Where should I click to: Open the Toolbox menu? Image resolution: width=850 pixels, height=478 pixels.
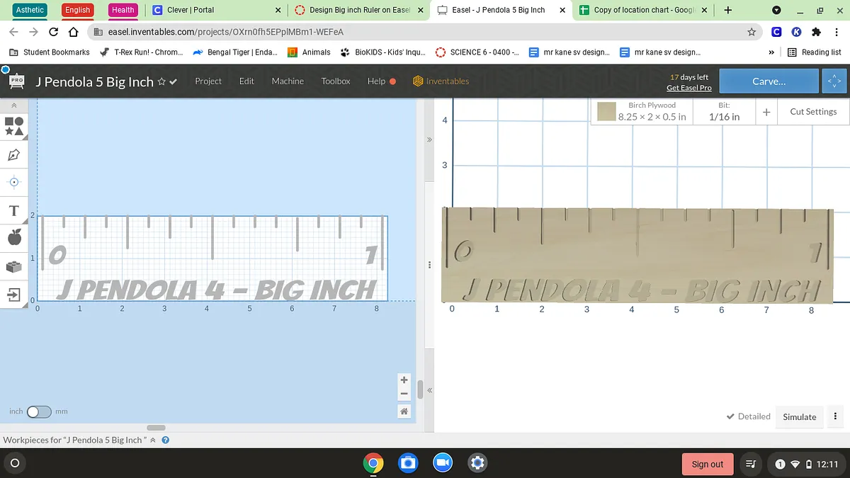[x=336, y=81]
